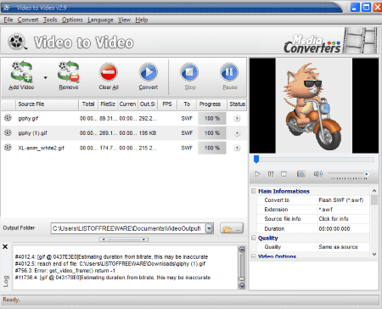Open the Language menu
Screen dimensions: 382x309
tap(100, 20)
